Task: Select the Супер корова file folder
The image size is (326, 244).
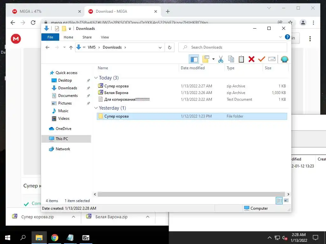Action: 192,116
